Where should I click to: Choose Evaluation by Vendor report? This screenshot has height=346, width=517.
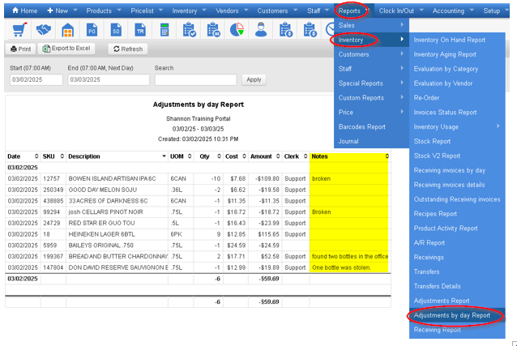[x=457, y=83]
